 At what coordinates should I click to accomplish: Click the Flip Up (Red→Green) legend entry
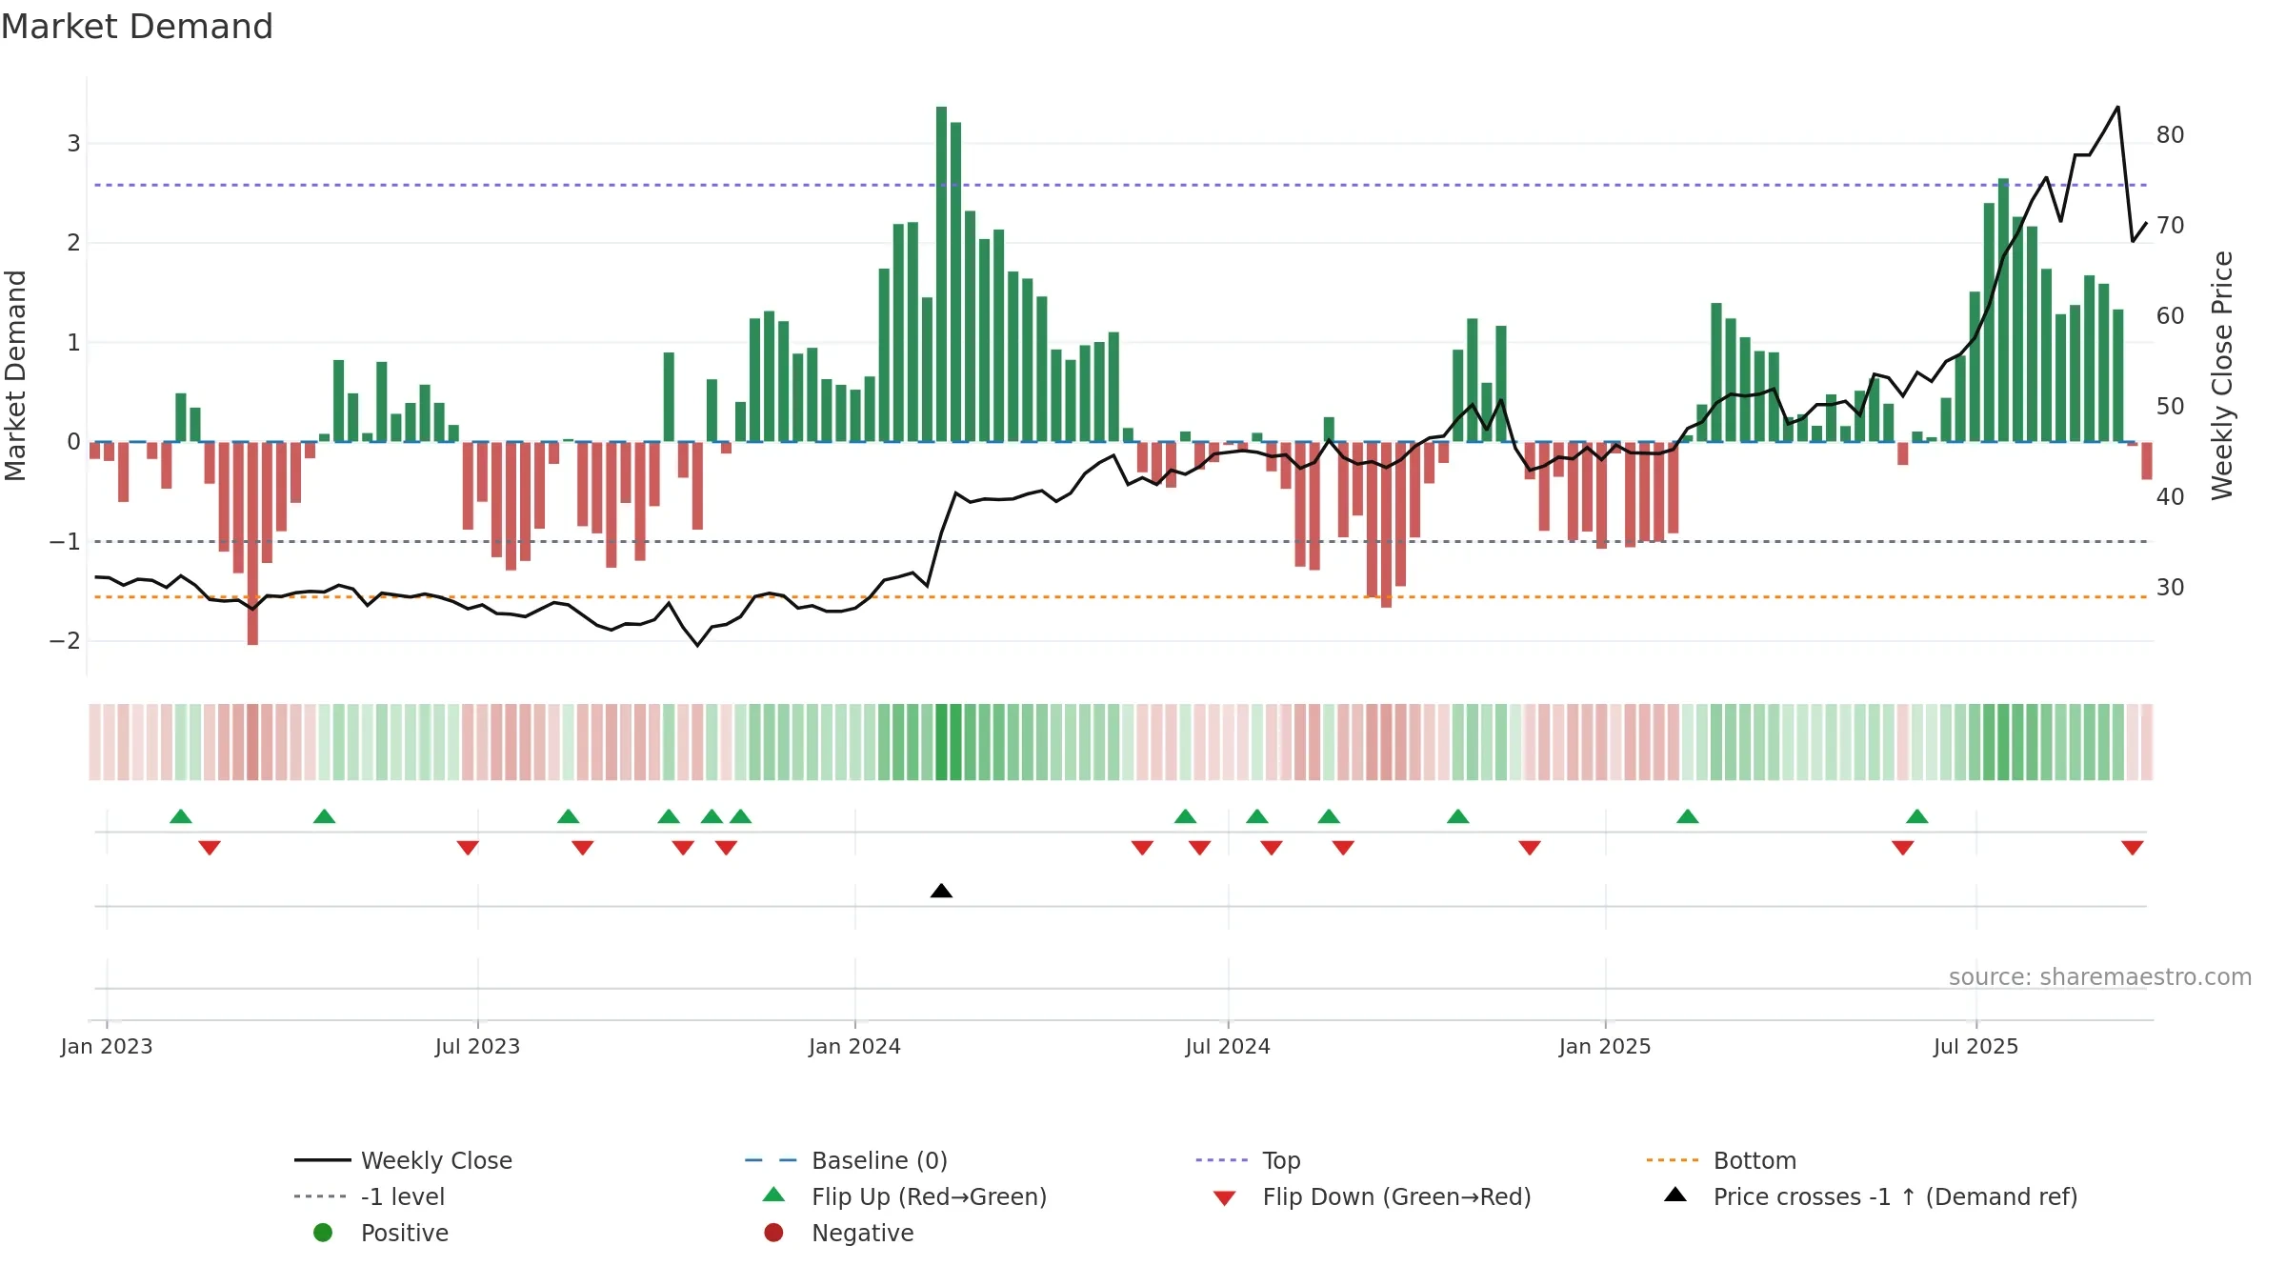pos(905,1196)
